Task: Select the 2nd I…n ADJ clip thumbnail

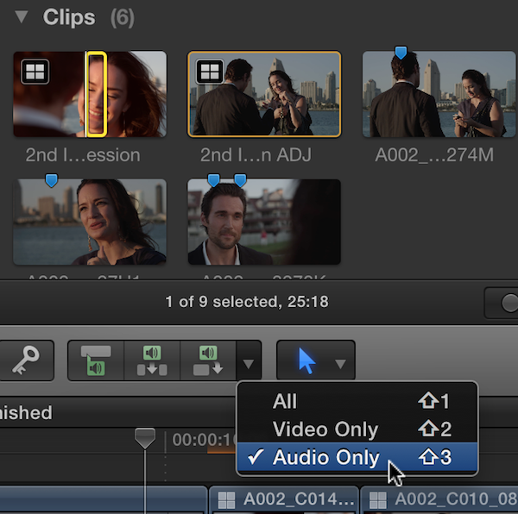Action: pyautogui.click(x=264, y=94)
